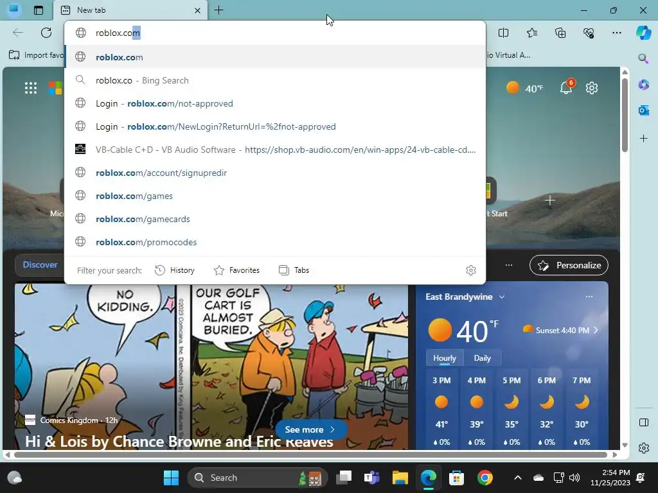
Task: Open the 40°F weather indicator in page header
Action: coord(524,88)
